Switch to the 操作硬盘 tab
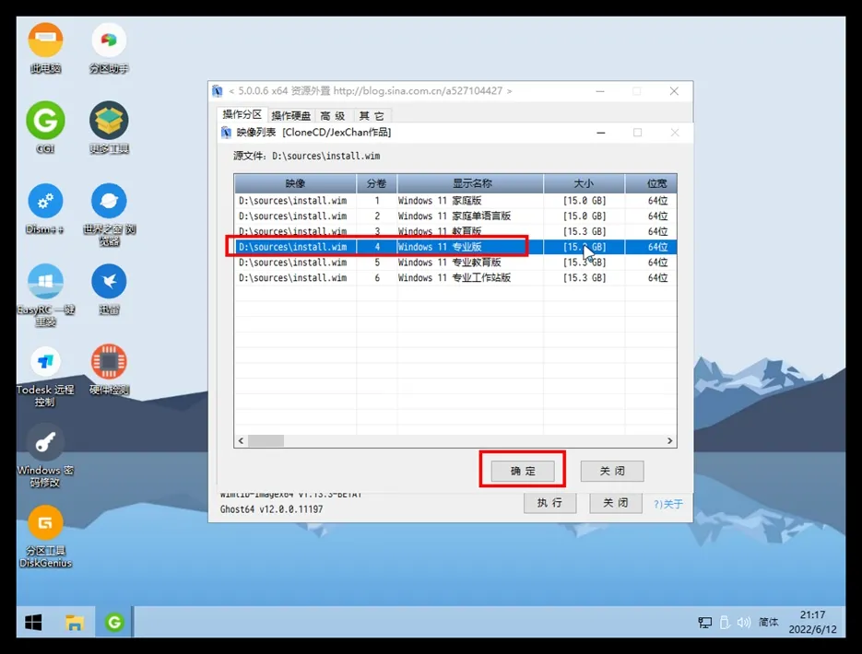The height and width of the screenshot is (654, 862). 290,116
